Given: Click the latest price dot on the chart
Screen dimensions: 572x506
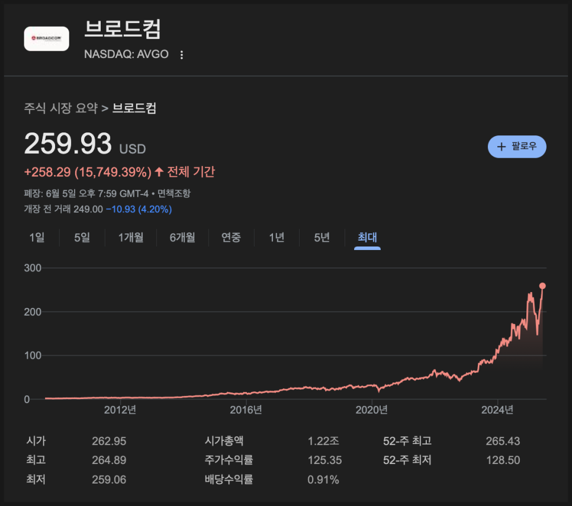Looking at the screenshot, I should pos(542,286).
